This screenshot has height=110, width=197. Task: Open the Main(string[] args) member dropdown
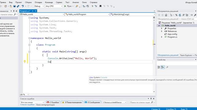pos(133,14)
